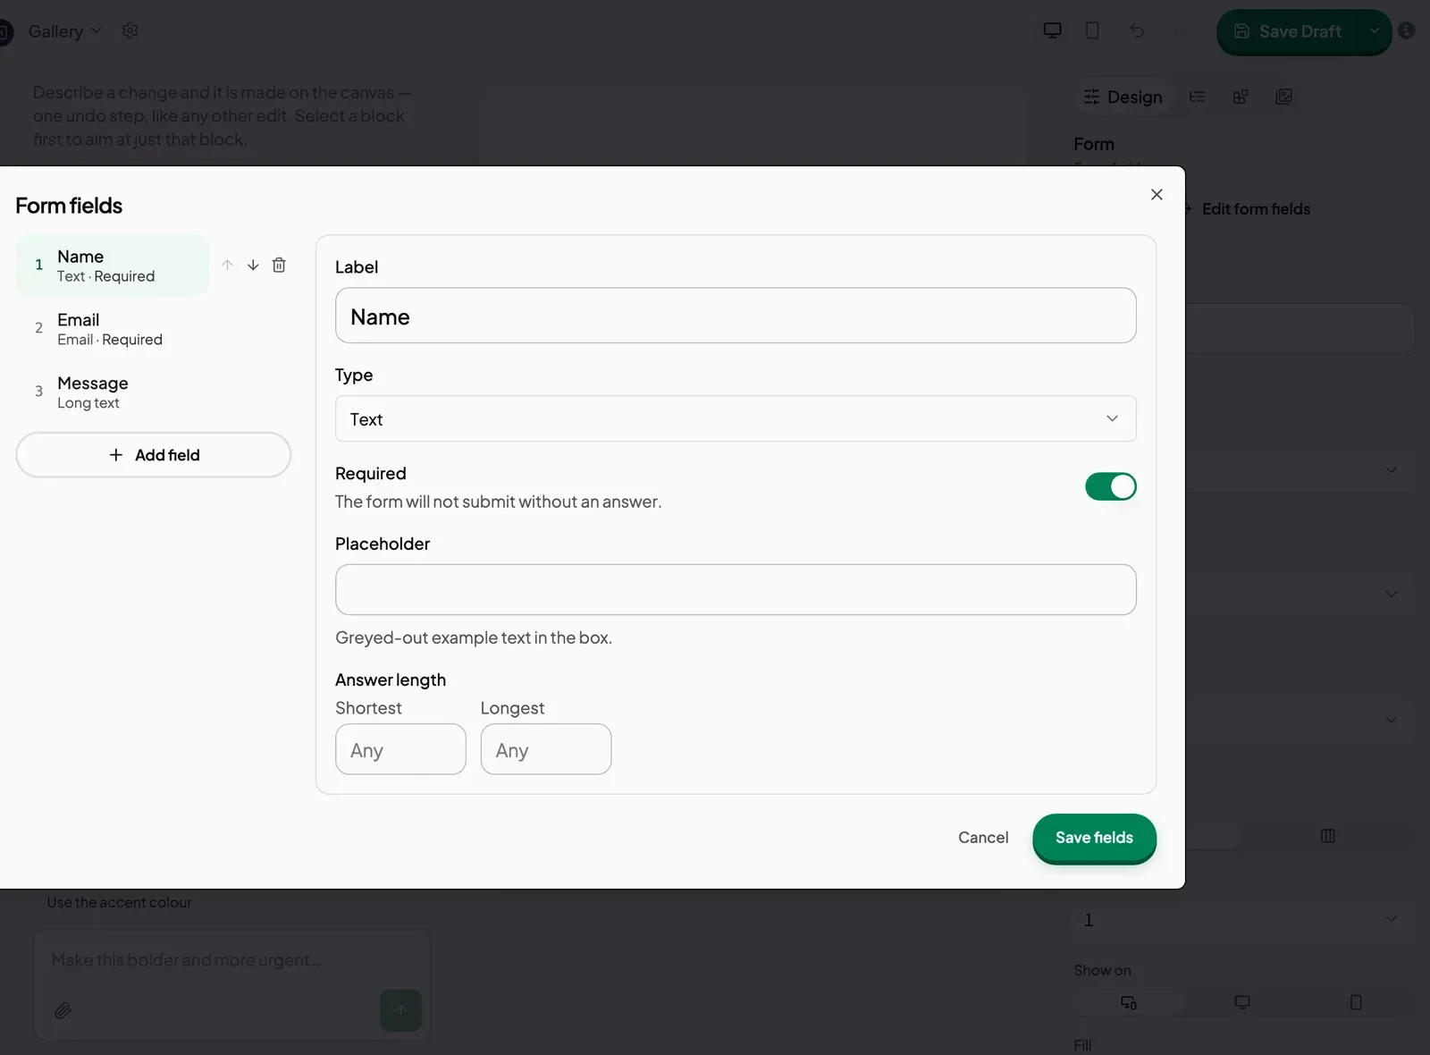Click the Shortest answer length input
Viewport: 1430px width, 1055px height.
pyautogui.click(x=400, y=749)
